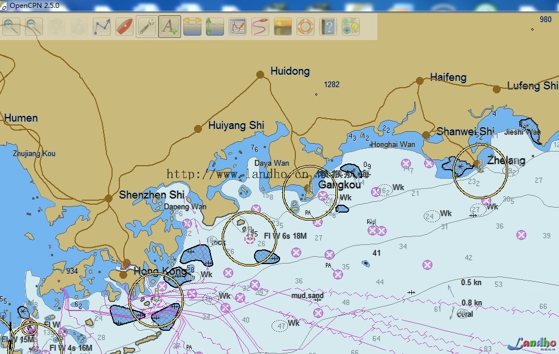The width and height of the screenshot is (559, 354).
Task: Click the 'Fl W 4s 16M' light description
Action: (x=71, y=348)
